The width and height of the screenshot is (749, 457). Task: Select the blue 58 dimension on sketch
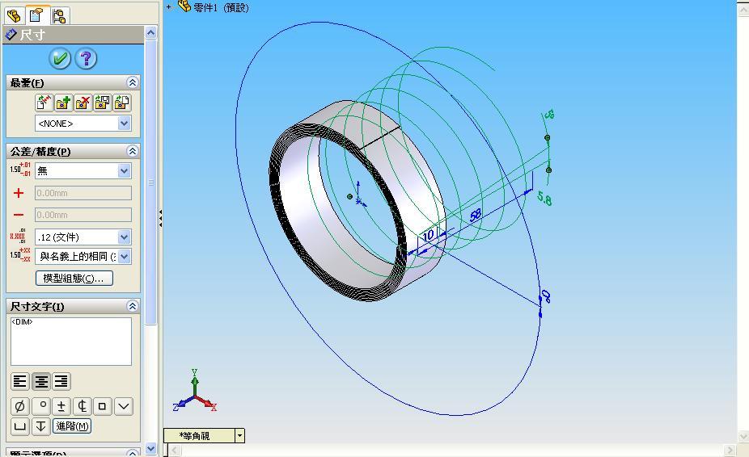click(x=476, y=216)
